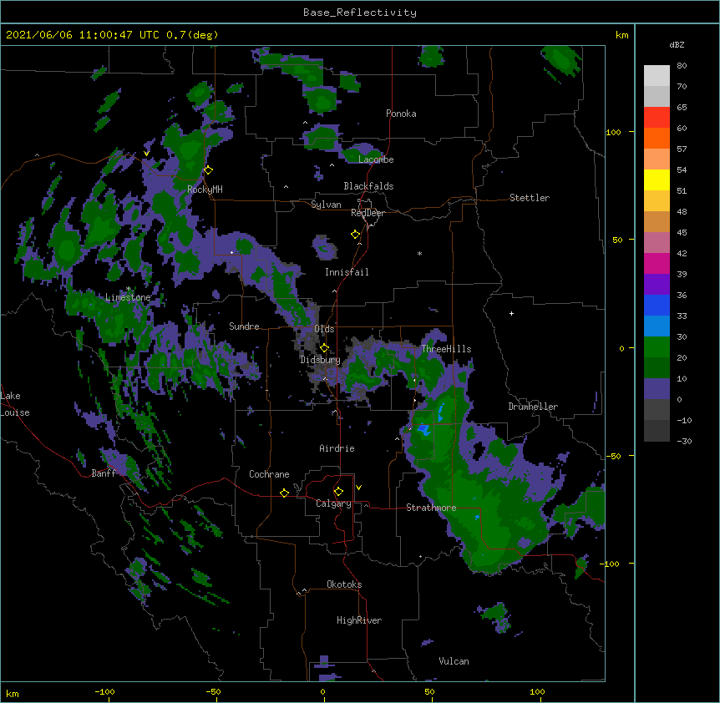Click the light orange 54–57 dBZ swatch
The height and width of the screenshot is (703, 720).
[657, 159]
